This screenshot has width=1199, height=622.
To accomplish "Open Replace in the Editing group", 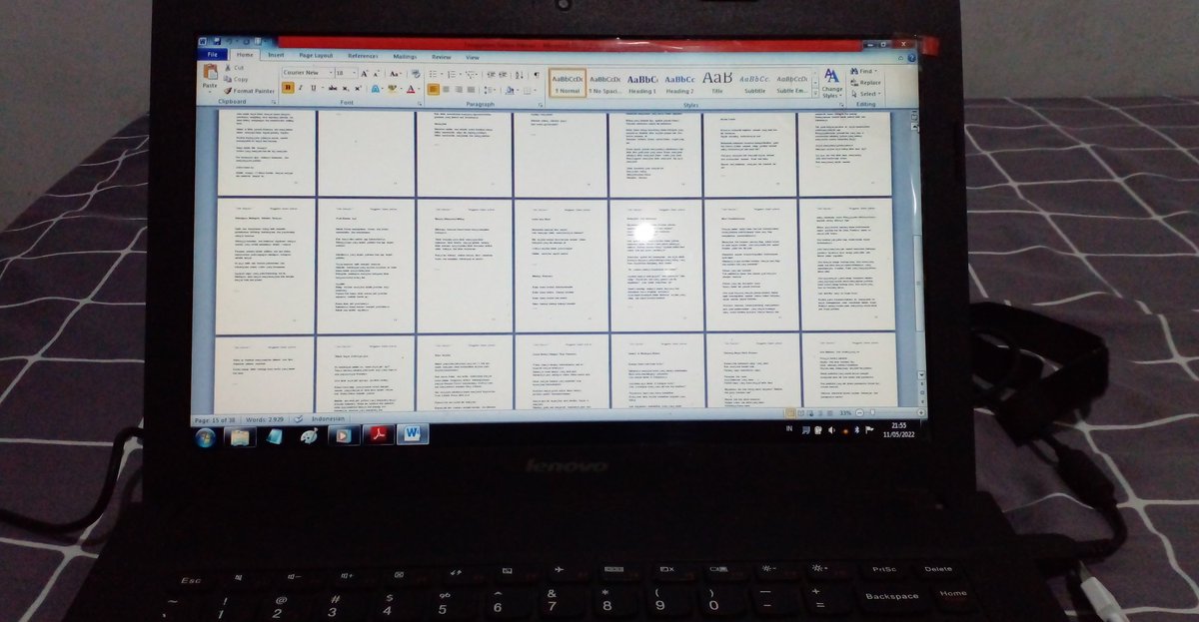I will (864, 83).
